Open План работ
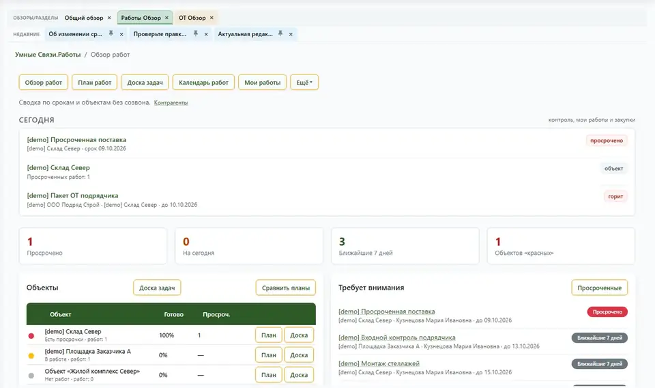 pos(95,83)
